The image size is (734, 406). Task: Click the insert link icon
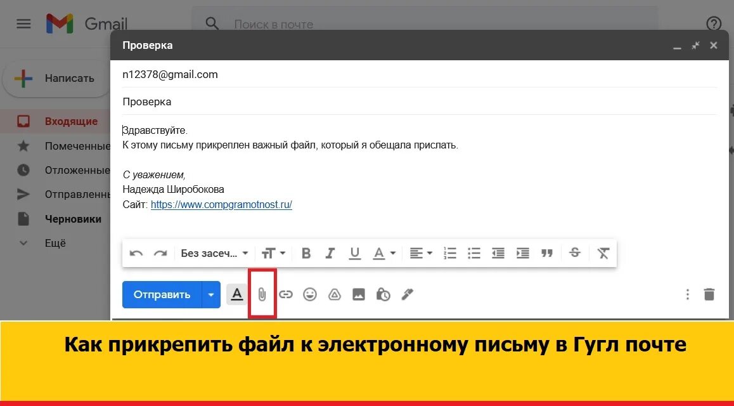285,294
